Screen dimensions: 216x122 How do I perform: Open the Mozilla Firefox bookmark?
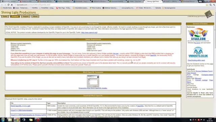pos(6,8)
